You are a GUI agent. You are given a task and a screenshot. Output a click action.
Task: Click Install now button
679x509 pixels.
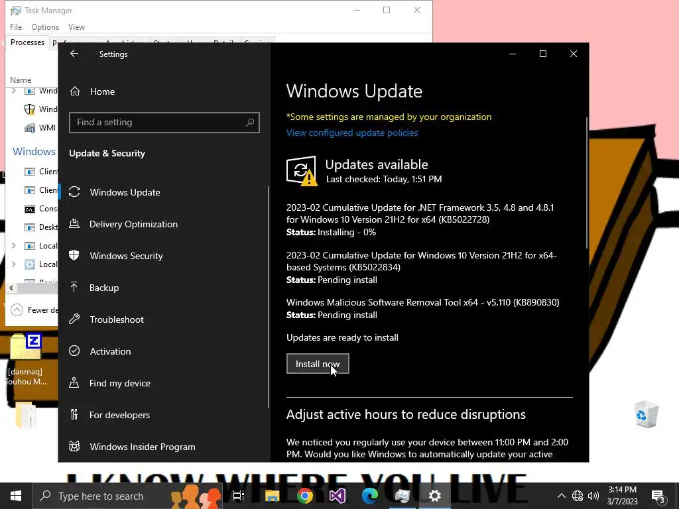(318, 364)
